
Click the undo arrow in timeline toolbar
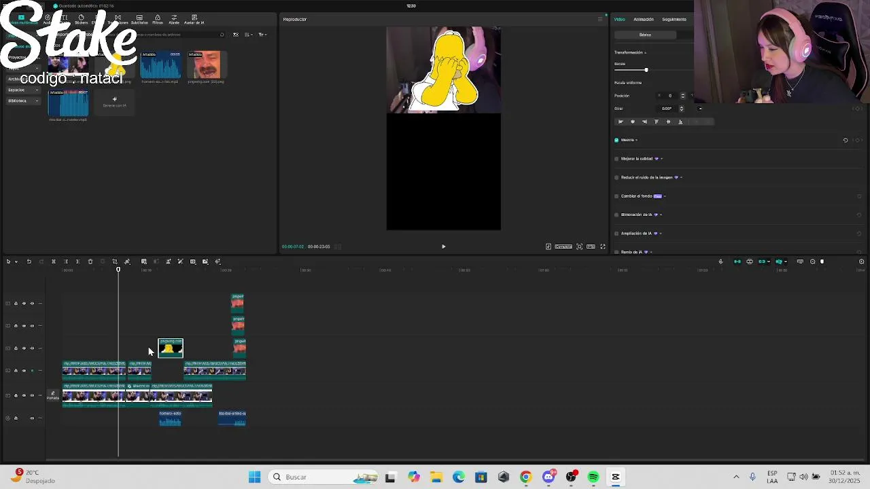pyautogui.click(x=29, y=261)
